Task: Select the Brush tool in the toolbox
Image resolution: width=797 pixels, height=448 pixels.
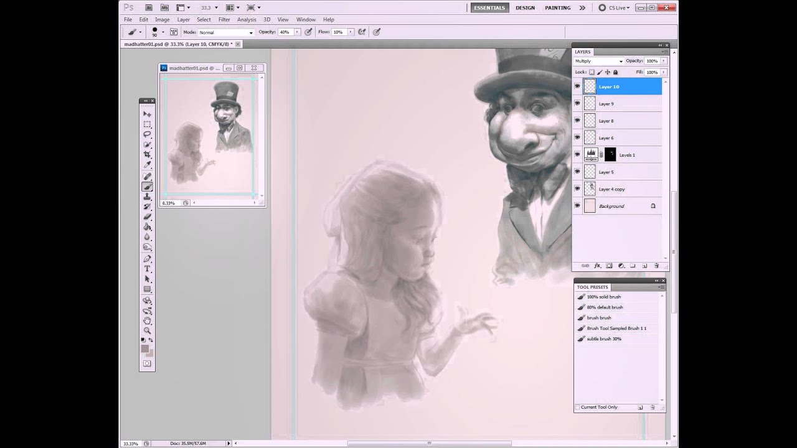Action: (x=147, y=187)
